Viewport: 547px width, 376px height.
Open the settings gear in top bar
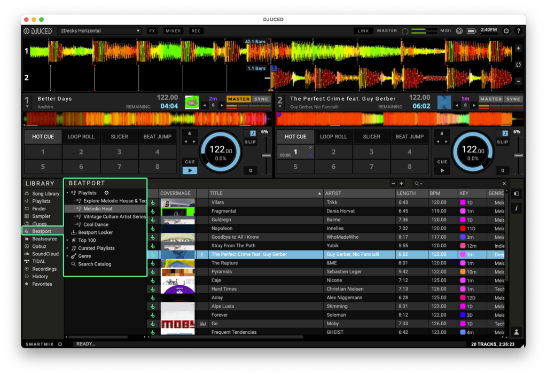point(506,31)
